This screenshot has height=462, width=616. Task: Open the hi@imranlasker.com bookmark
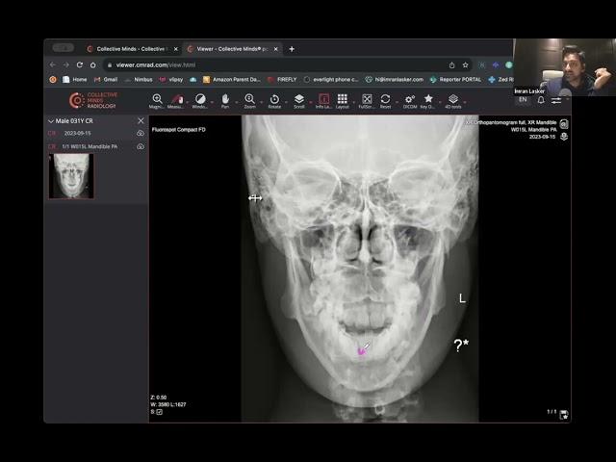point(395,79)
